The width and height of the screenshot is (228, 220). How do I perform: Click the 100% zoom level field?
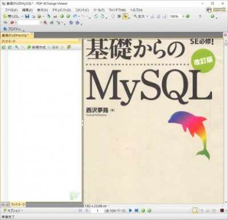(x=175, y=17)
